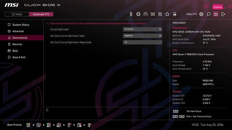Open the Boot sidebar section
The image size is (232, 130).
tap(15, 51)
